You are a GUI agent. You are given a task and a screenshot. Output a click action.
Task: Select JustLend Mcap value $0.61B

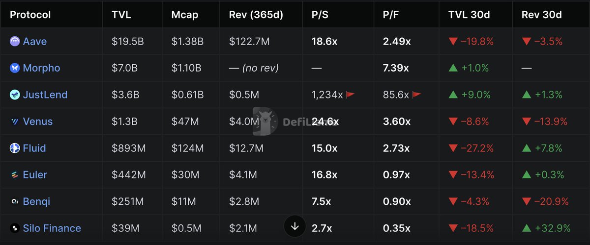[187, 95]
